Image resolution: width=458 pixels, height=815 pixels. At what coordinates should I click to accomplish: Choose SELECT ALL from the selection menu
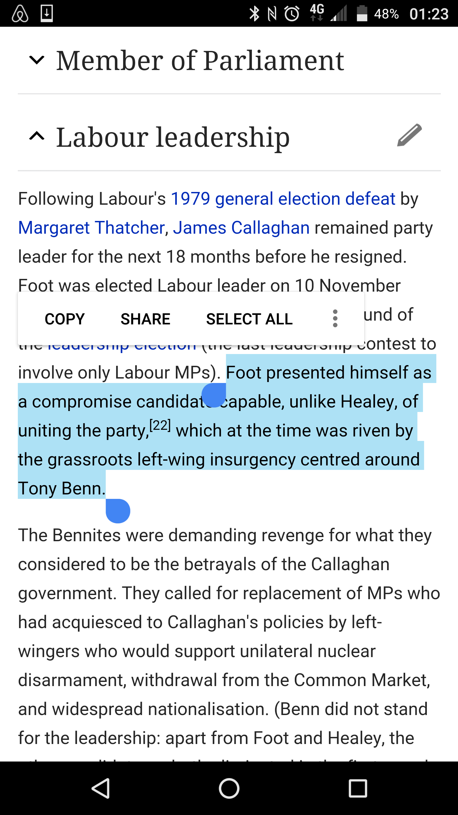tap(249, 319)
